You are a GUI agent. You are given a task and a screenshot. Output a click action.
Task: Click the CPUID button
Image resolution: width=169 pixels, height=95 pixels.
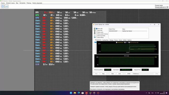coord(129,74)
